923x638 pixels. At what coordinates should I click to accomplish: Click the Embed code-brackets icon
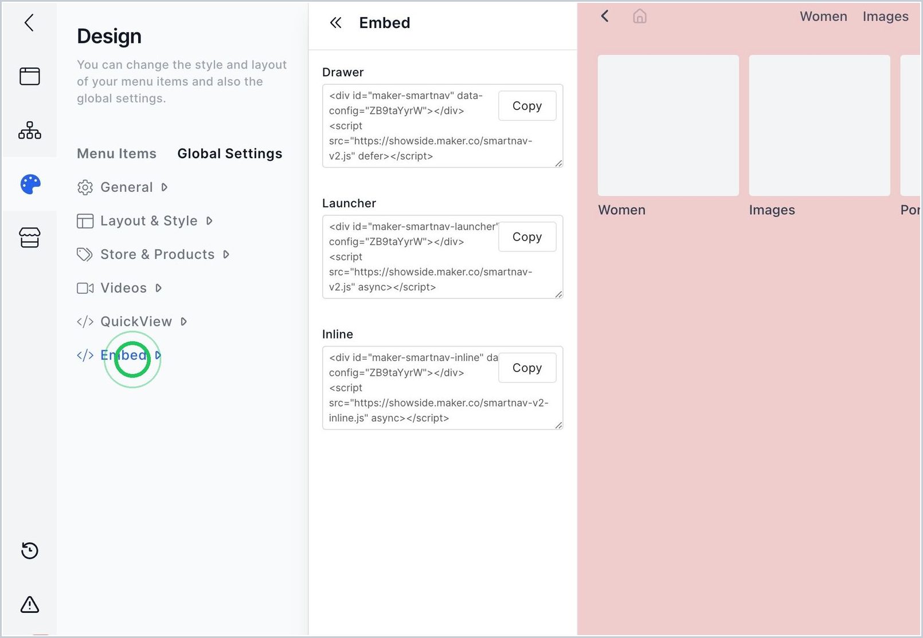[85, 355]
